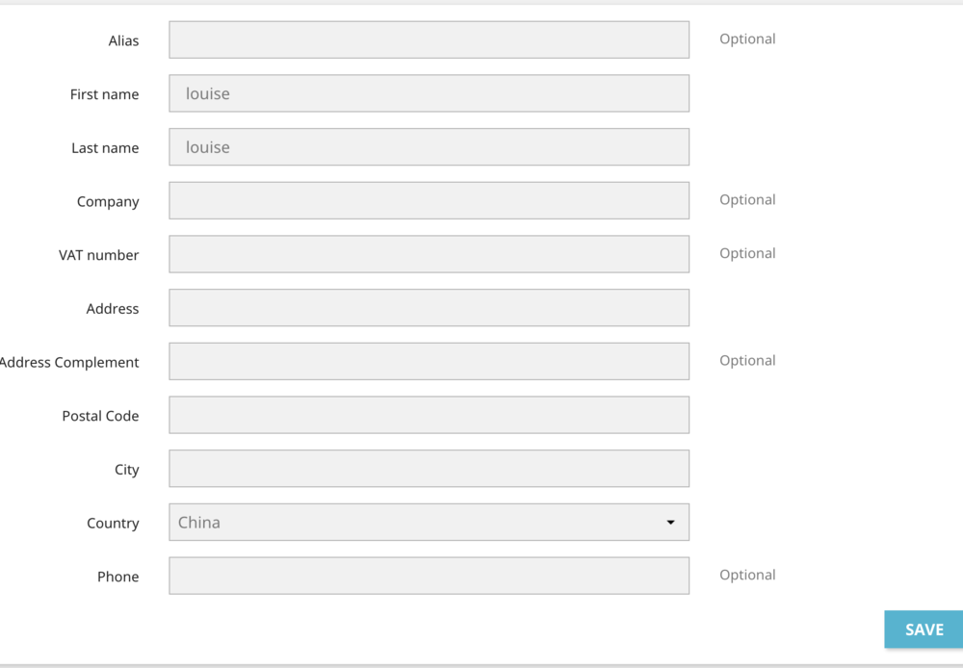Click the Phone number input box
Image resolution: width=963 pixels, height=668 pixels.
click(x=429, y=575)
